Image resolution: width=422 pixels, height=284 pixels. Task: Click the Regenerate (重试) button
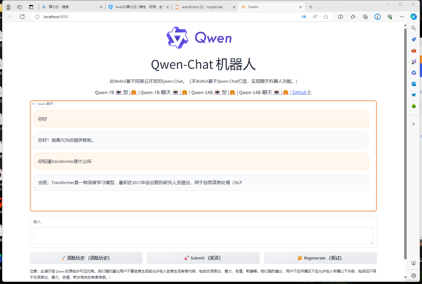pyautogui.click(x=320, y=258)
